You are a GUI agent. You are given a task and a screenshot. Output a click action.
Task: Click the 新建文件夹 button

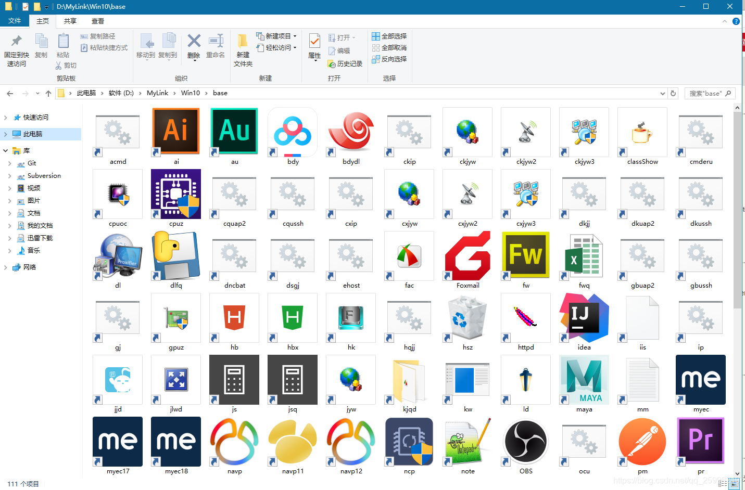[243, 50]
